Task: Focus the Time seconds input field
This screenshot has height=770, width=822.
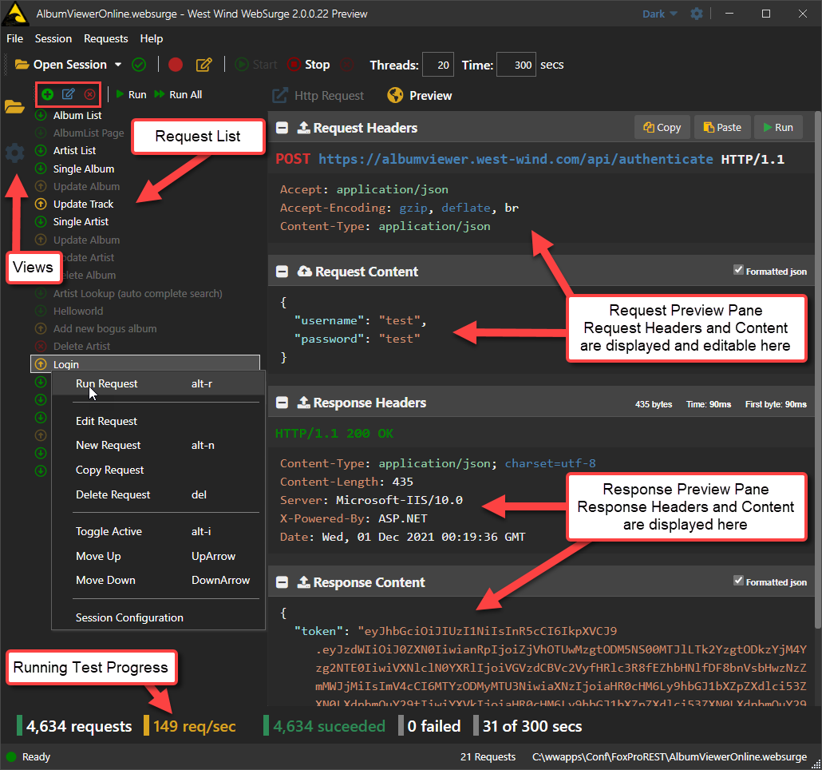Action: pos(516,65)
